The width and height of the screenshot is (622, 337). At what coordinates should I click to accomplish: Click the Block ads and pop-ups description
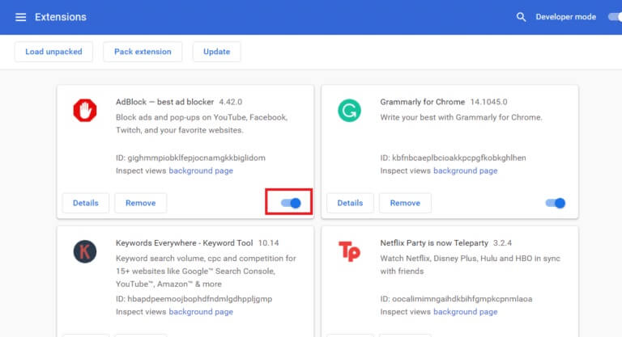(202, 124)
